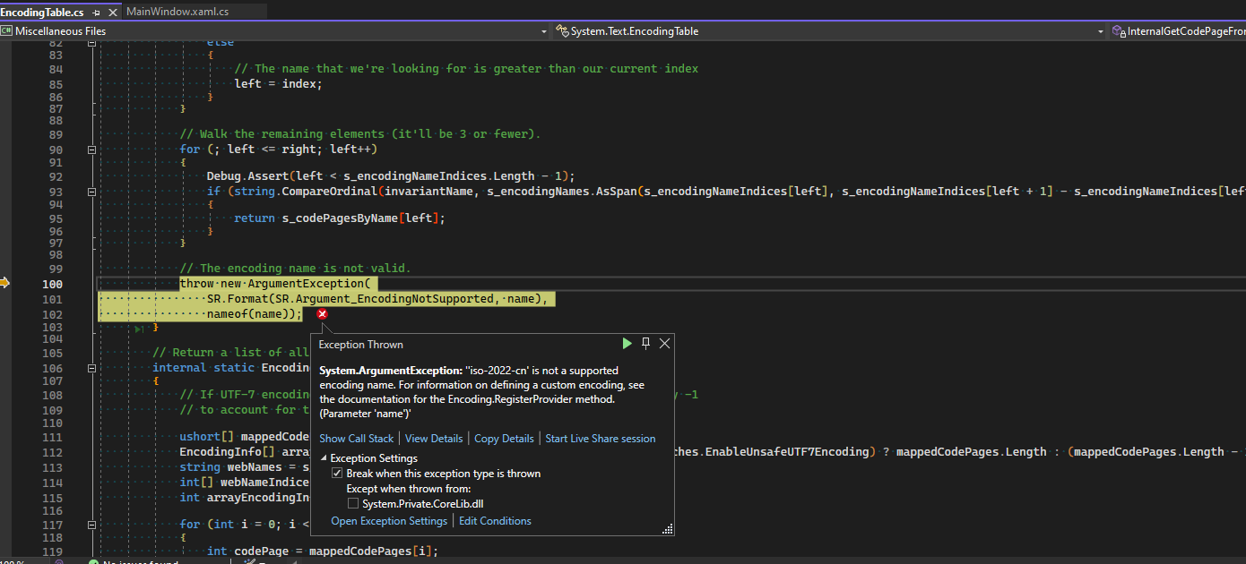Enable System.Private.CoreLib.dll exception exclusion

(x=353, y=504)
